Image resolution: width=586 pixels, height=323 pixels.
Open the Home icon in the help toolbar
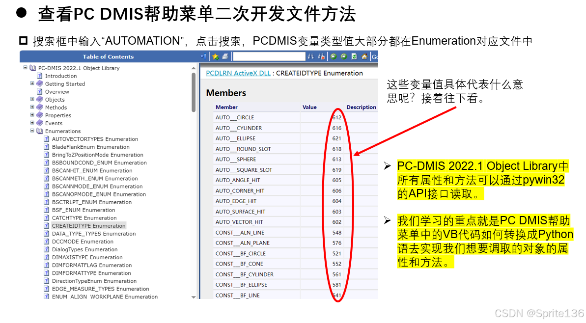(364, 56)
